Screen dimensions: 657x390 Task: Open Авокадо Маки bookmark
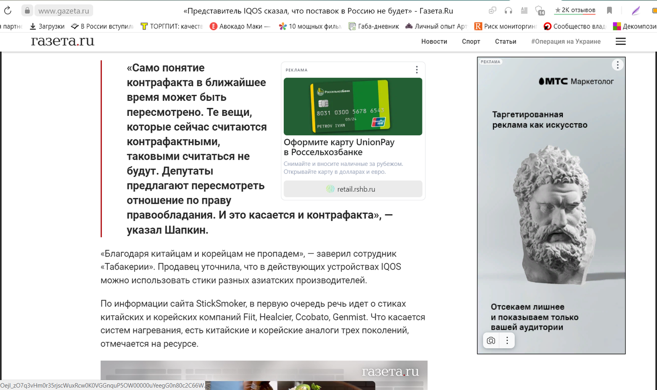(x=240, y=27)
